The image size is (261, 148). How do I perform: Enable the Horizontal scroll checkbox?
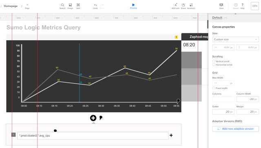click(x=214, y=65)
